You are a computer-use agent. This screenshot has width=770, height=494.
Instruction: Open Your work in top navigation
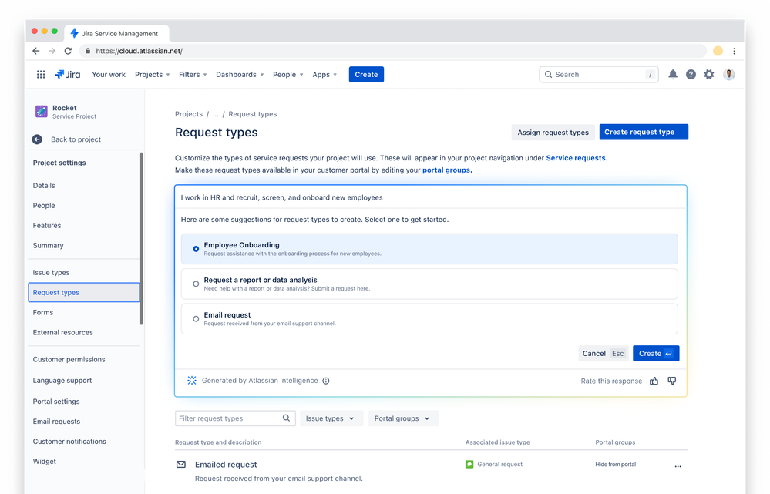[x=109, y=75]
